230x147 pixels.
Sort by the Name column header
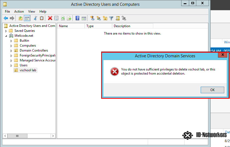[x=71, y=26]
